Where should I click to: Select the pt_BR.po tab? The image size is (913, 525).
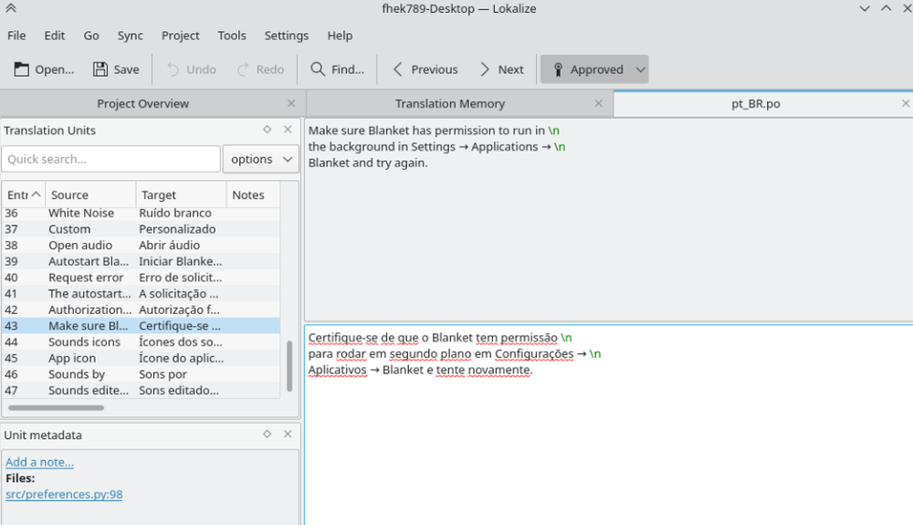(x=755, y=103)
